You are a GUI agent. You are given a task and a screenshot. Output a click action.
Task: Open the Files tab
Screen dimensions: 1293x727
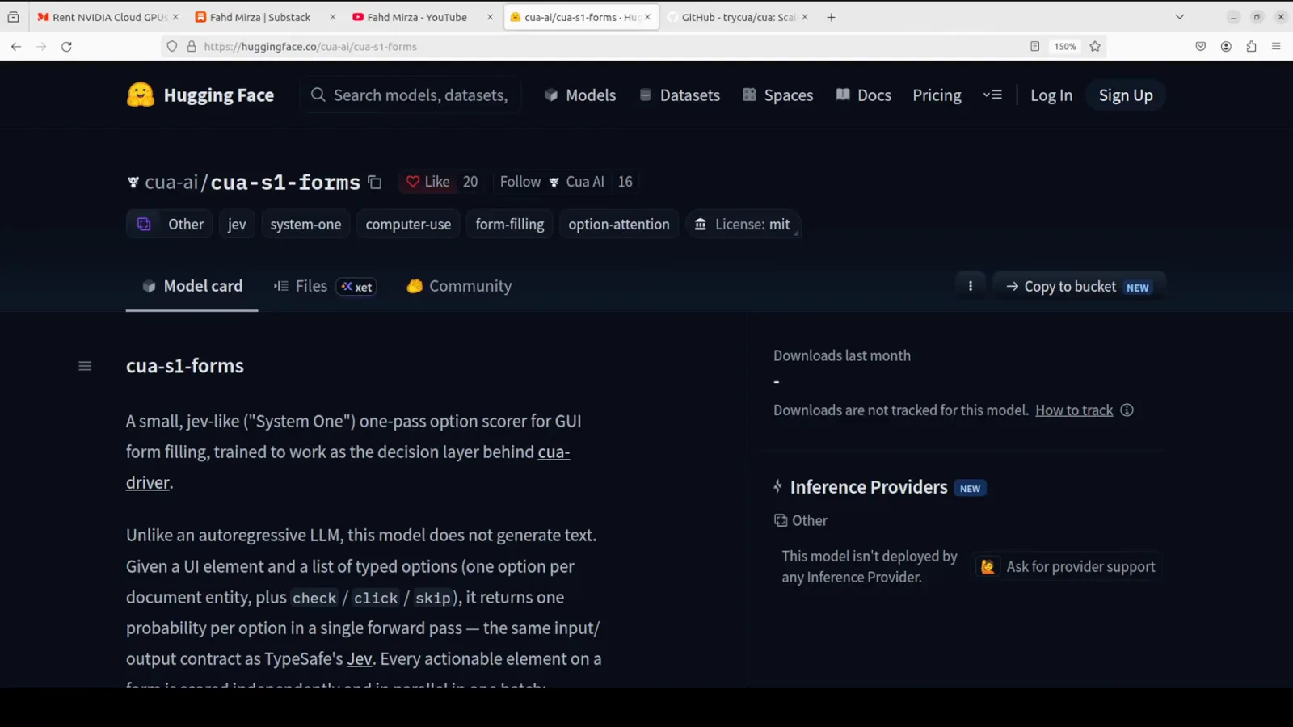point(325,286)
